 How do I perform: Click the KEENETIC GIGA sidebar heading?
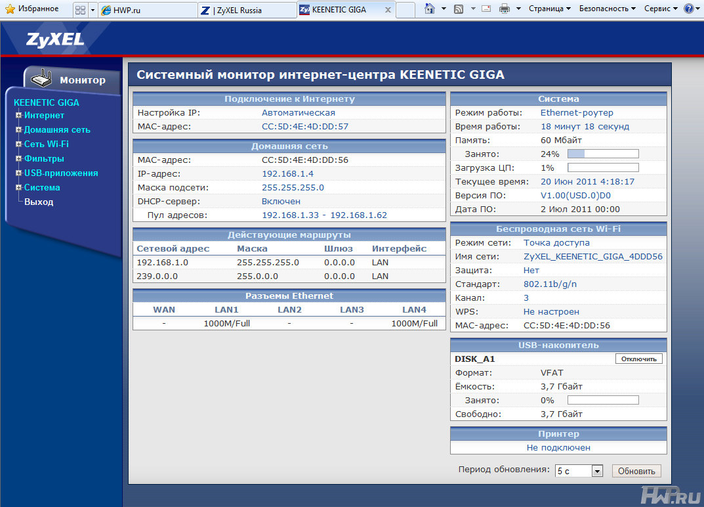[46, 102]
